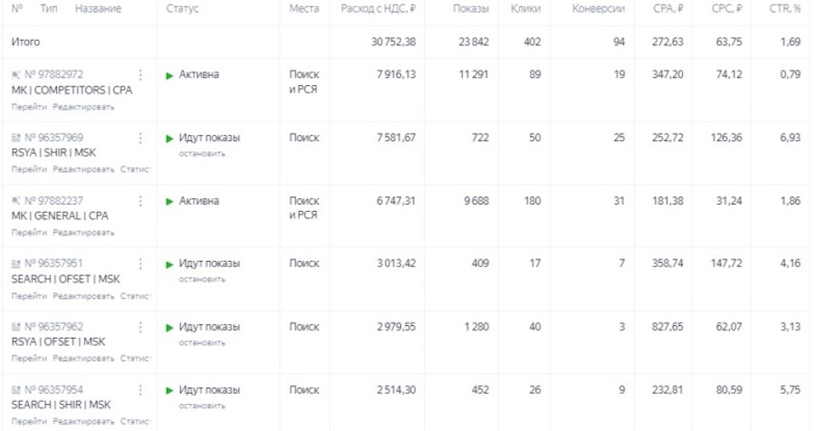Open three-dot menu for MK | COMPETITORS | CPA

pyautogui.click(x=140, y=74)
